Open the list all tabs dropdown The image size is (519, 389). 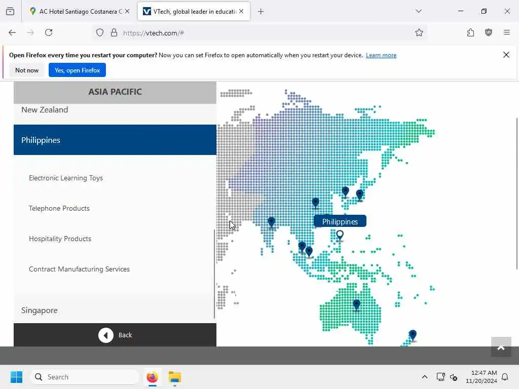coord(419,11)
